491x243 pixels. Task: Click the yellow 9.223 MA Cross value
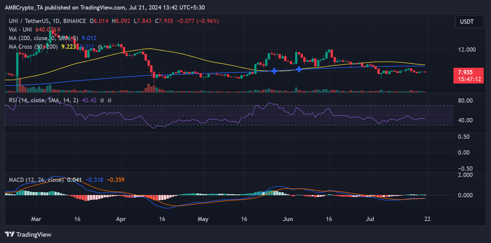pyautogui.click(x=68, y=47)
